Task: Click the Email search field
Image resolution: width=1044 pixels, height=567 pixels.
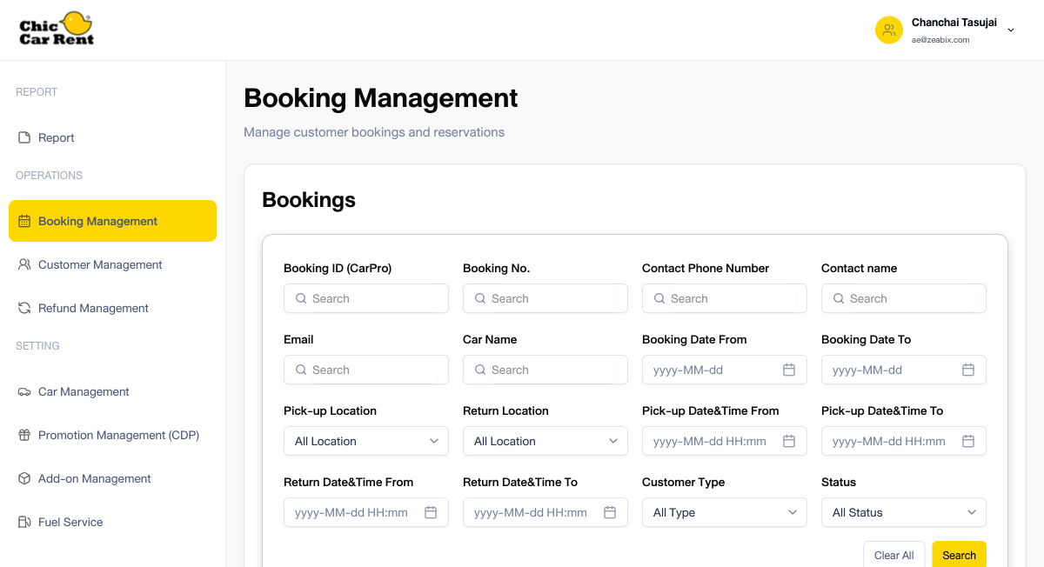Action: 366,370
